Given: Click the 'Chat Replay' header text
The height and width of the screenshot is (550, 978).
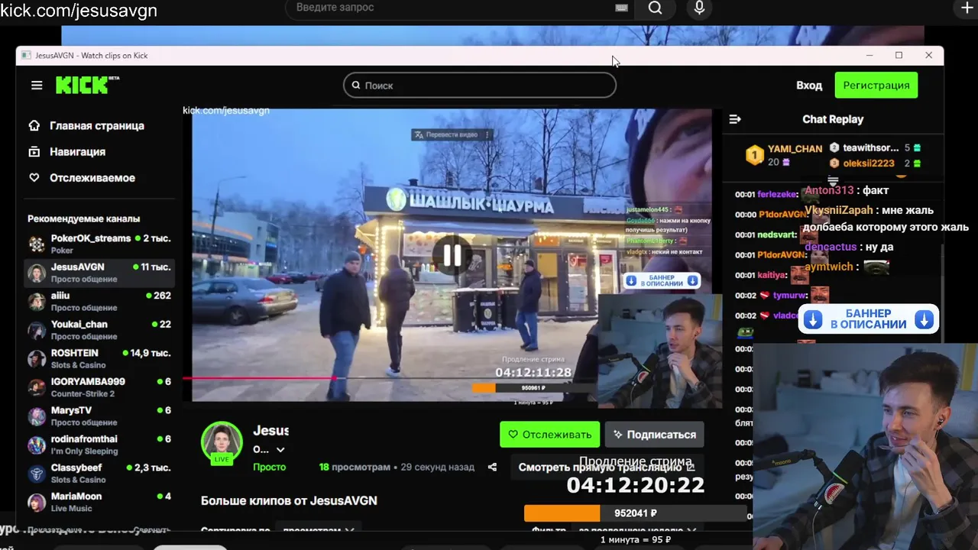Looking at the screenshot, I should (x=833, y=119).
